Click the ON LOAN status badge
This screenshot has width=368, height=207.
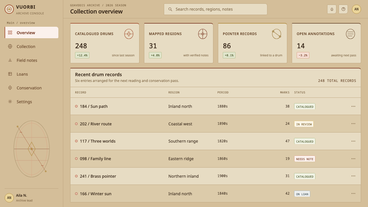[x=302, y=194]
